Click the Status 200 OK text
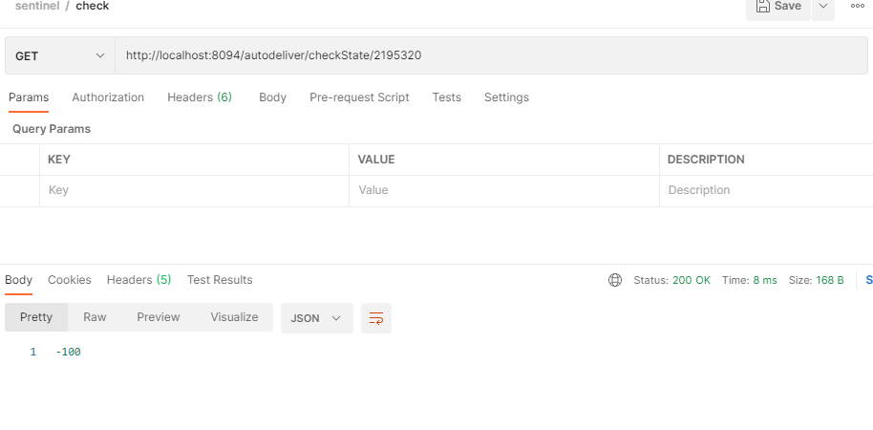This screenshot has width=873, height=430. (672, 280)
